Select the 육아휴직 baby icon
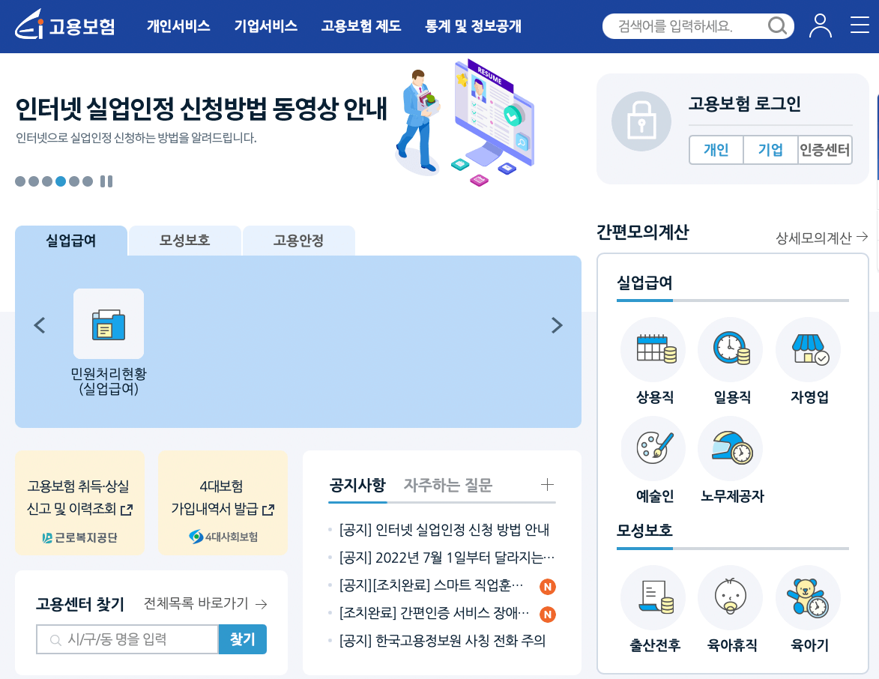The image size is (879, 679). point(730,598)
